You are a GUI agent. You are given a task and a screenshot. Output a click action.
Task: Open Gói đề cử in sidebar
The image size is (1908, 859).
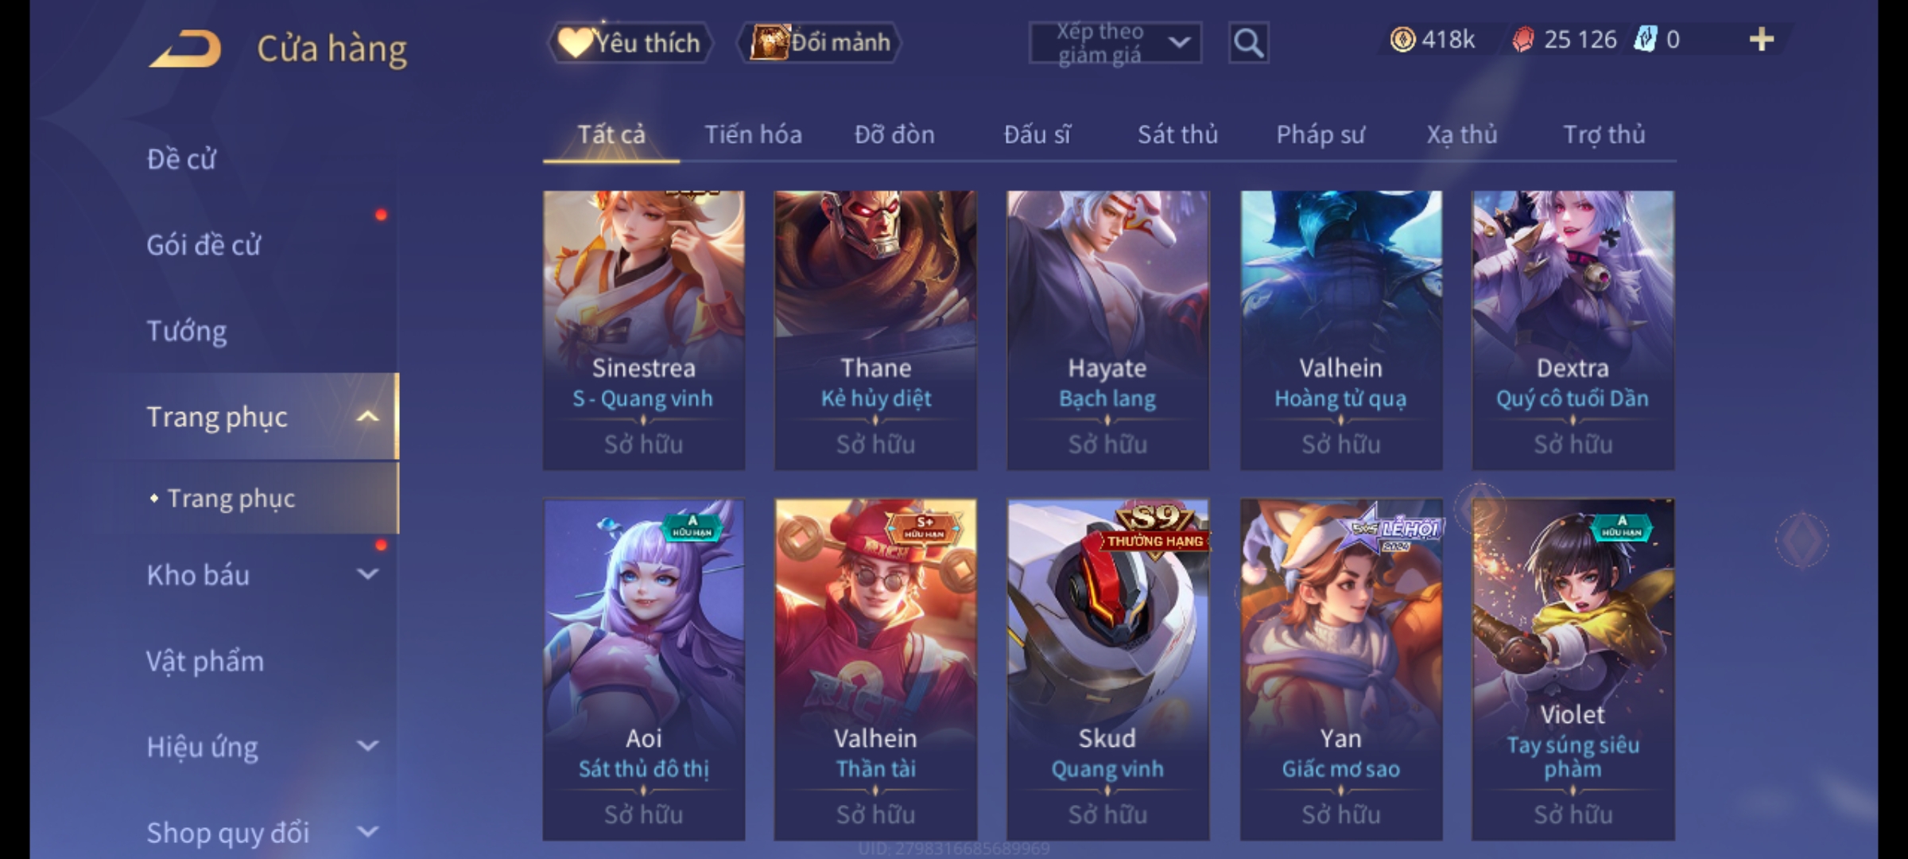click(204, 245)
